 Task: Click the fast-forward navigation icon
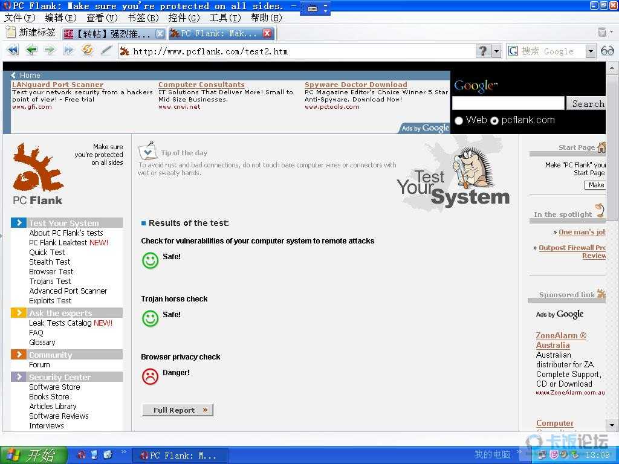click(x=69, y=50)
